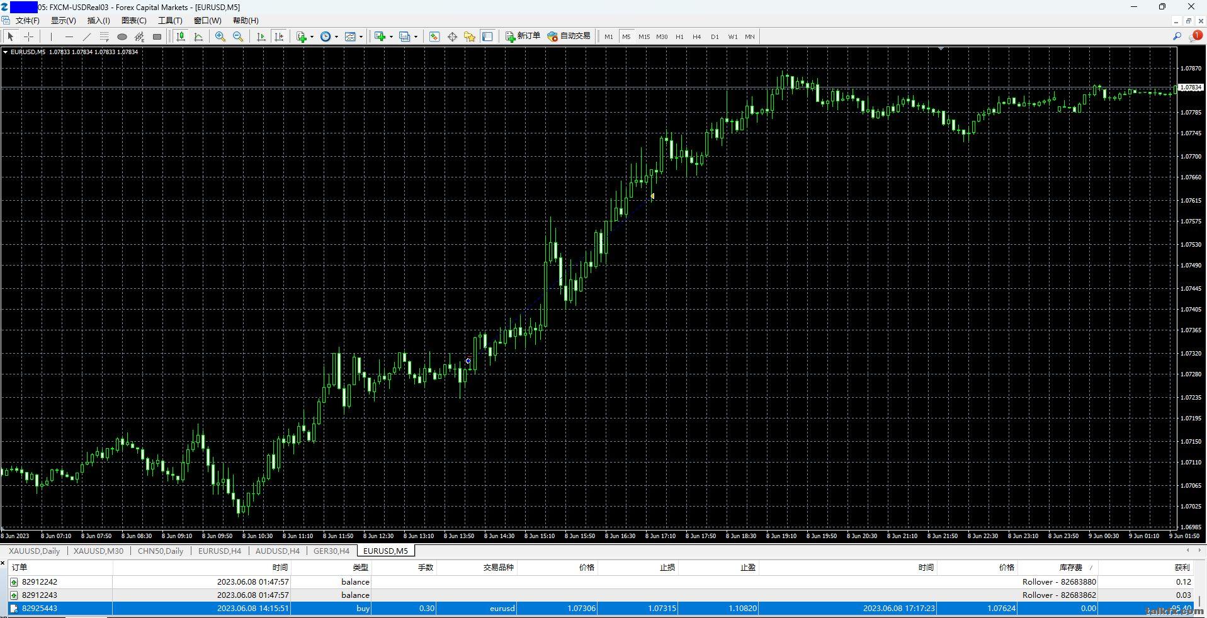Screen dimensions: 1207x618
Task: Select the equidistant channel tool
Action: (140, 37)
